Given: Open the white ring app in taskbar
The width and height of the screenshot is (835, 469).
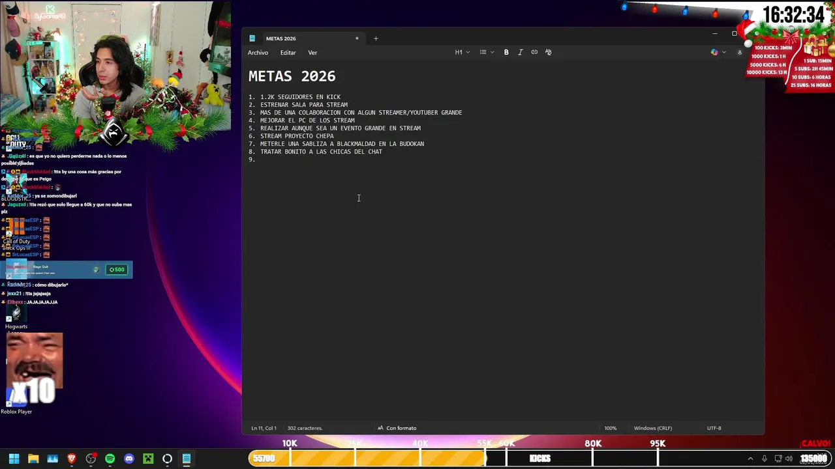Looking at the screenshot, I should tap(167, 459).
